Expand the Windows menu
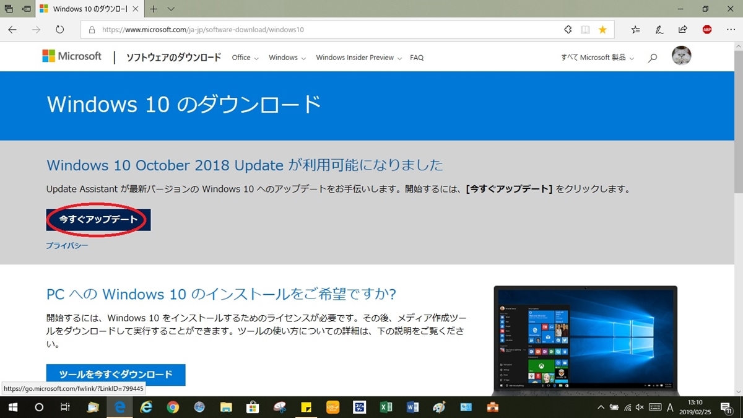This screenshot has height=418, width=743. [x=287, y=58]
